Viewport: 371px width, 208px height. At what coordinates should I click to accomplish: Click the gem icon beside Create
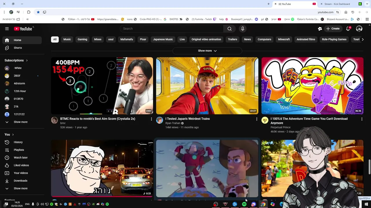pyautogui.click(x=320, y=29)
